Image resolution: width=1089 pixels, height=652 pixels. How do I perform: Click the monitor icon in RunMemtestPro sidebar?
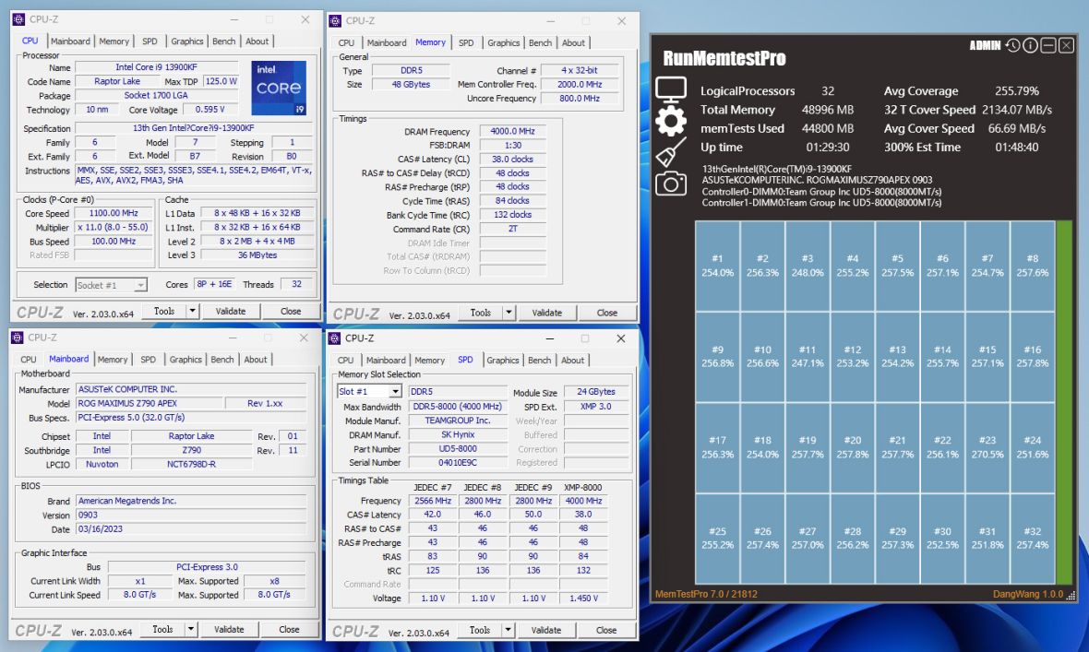(x=672, y=88)
